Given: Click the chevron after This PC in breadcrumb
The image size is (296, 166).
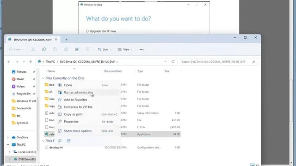Looking at the screenshot, I should [x=57, y=62].
